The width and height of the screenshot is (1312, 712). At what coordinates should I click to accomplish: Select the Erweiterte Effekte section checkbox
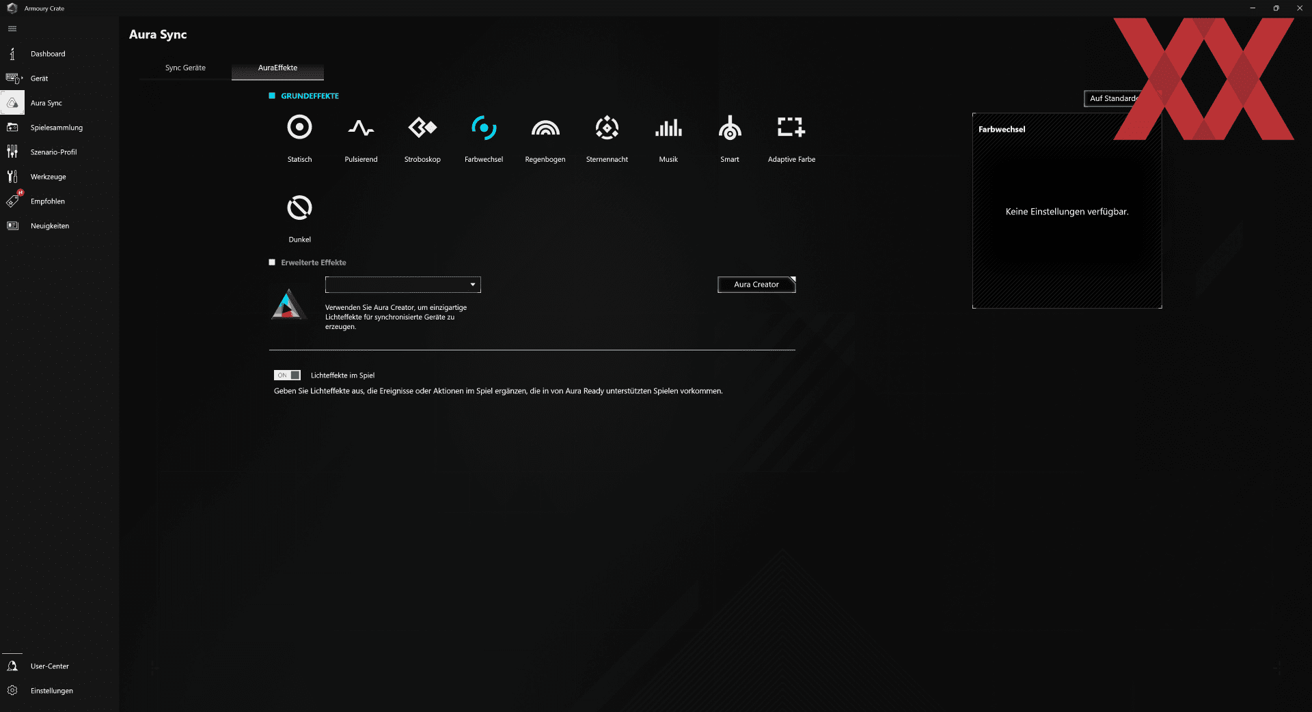272,263
